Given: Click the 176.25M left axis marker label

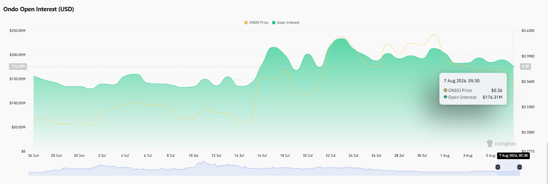Looking at the screenshot, I should point(18,67).
